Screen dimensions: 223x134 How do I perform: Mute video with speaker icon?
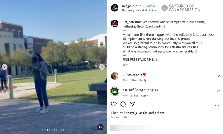point(100,127)
